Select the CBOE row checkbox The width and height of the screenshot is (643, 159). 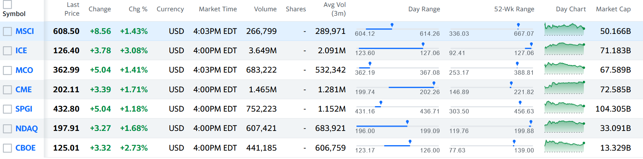coord(7,148)
